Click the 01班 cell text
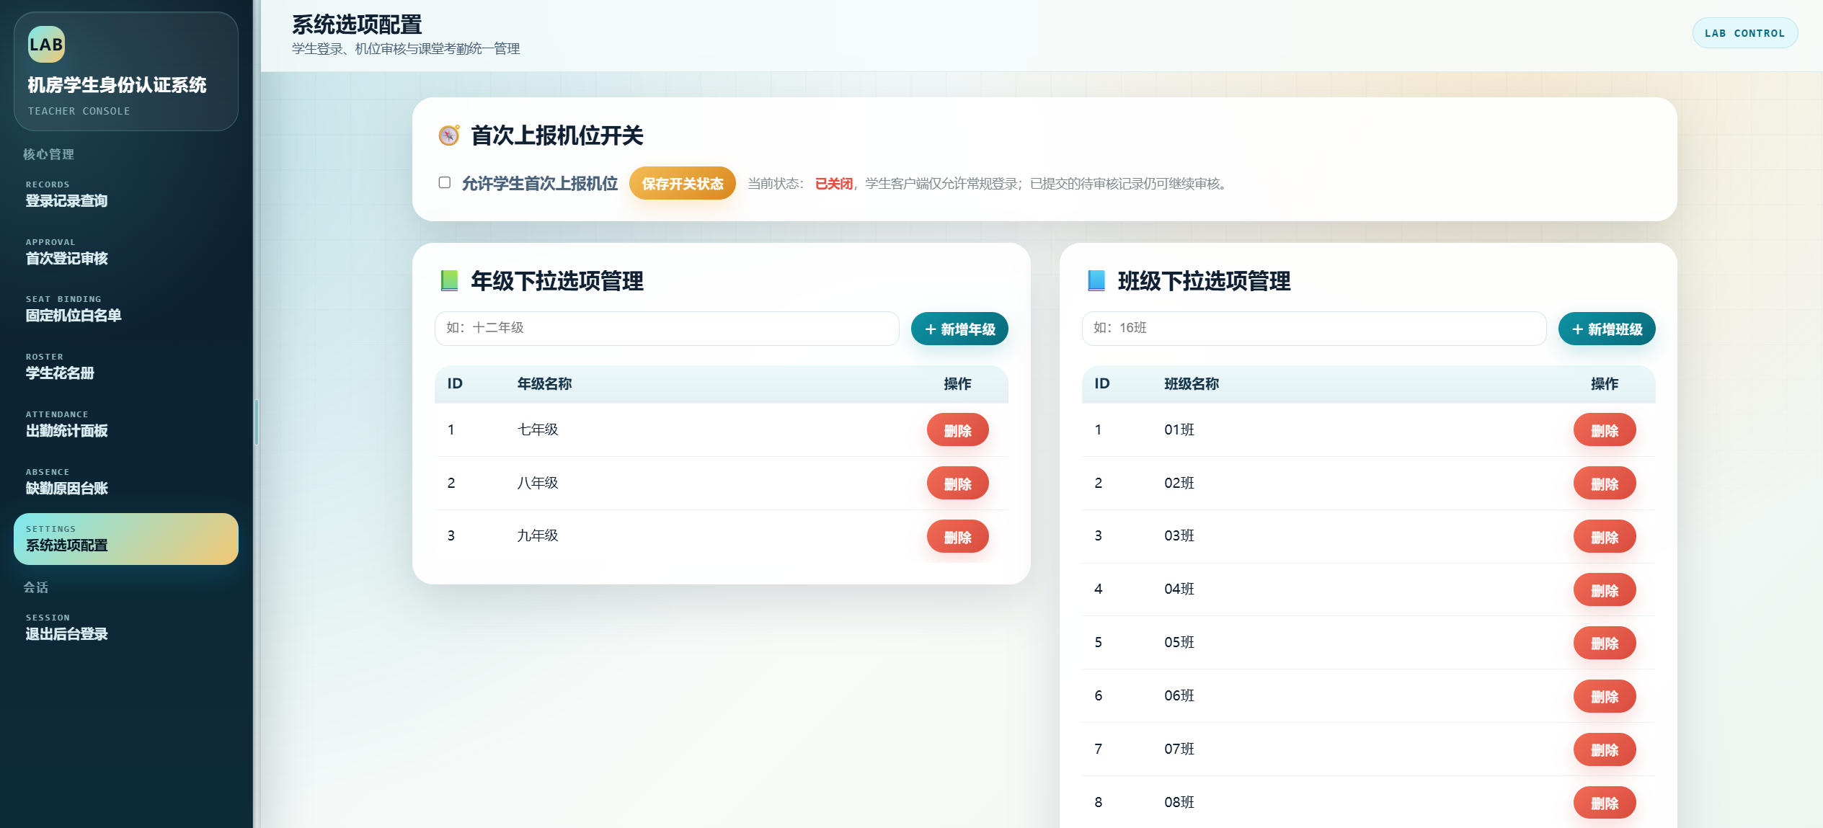 pyautogui.click(x=1179, y=429)
